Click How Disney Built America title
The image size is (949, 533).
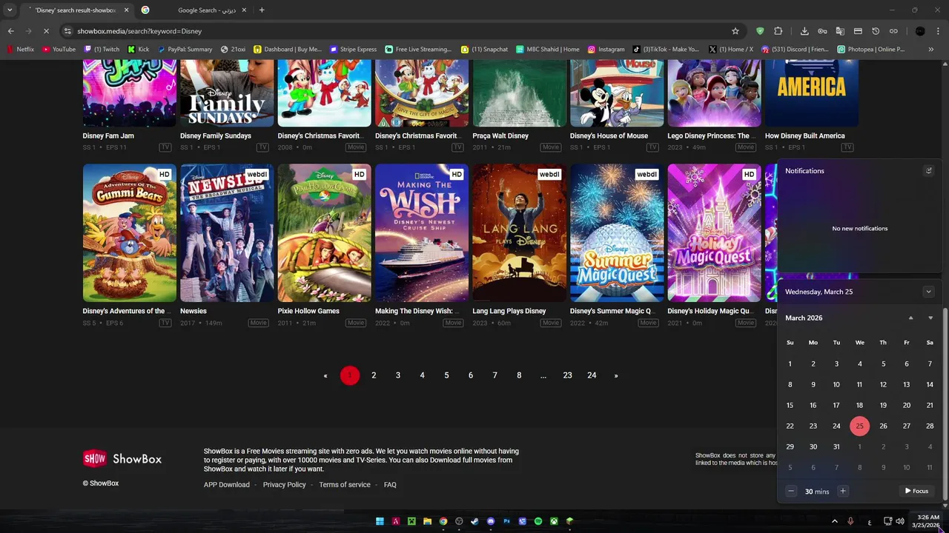point(804,135)
